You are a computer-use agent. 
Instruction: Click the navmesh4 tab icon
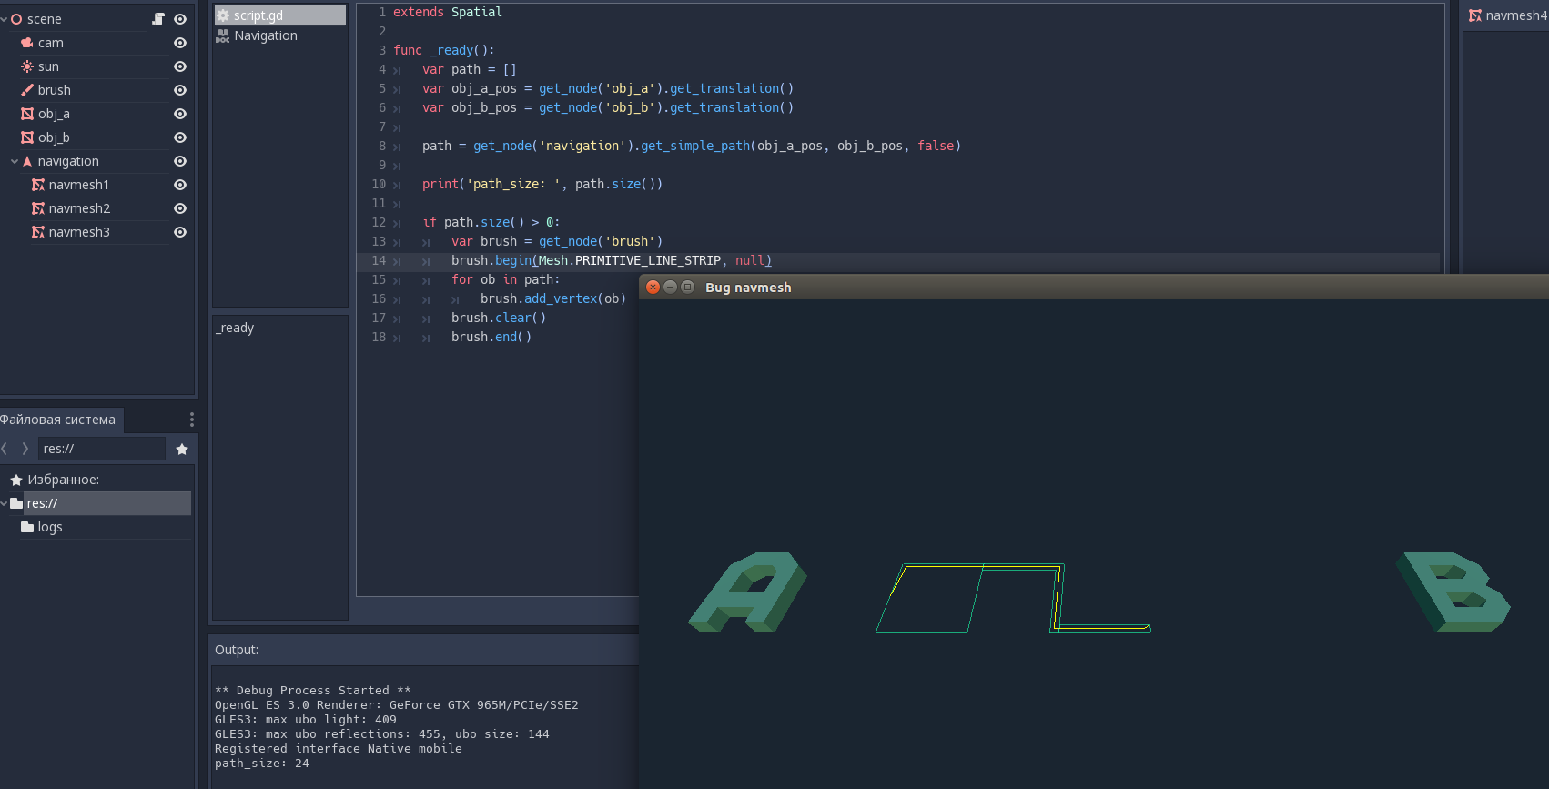click(1475, 15)
